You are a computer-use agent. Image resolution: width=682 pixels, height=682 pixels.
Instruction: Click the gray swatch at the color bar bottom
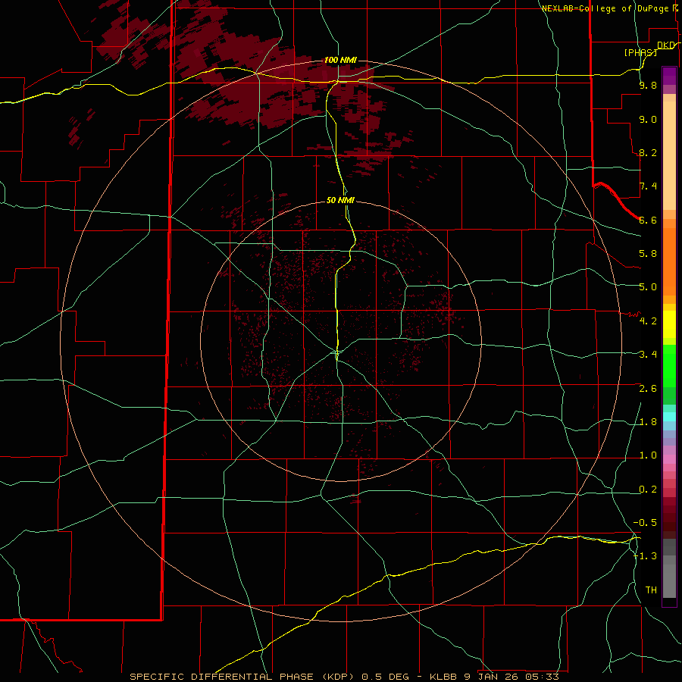coord(669,581)
